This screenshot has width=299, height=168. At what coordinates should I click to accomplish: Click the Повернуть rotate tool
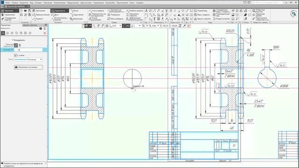(114, 14)
